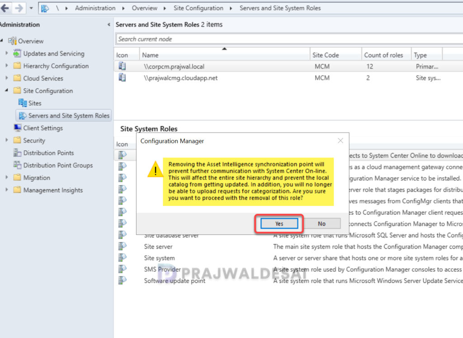463x338 pixels.
Task: Expand Management Insights node
Action: [x=7, y=190]
